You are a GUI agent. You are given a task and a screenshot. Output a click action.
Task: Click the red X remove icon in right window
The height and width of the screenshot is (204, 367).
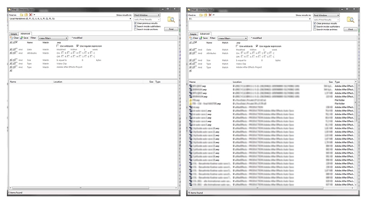tap(210, 15)
